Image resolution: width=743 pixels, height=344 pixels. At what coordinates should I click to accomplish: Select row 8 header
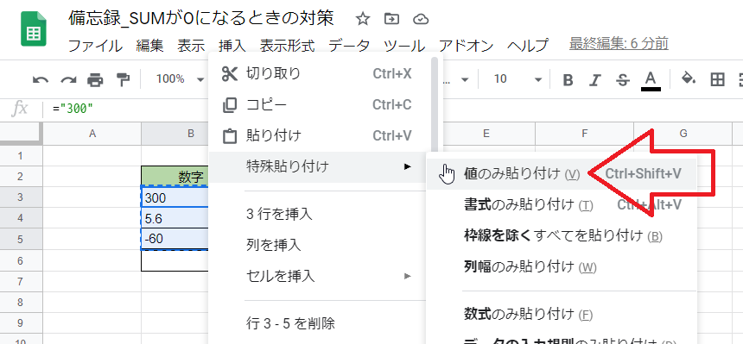point(21,303)
